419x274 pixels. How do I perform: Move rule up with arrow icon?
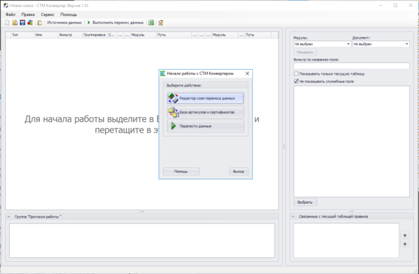405,235
